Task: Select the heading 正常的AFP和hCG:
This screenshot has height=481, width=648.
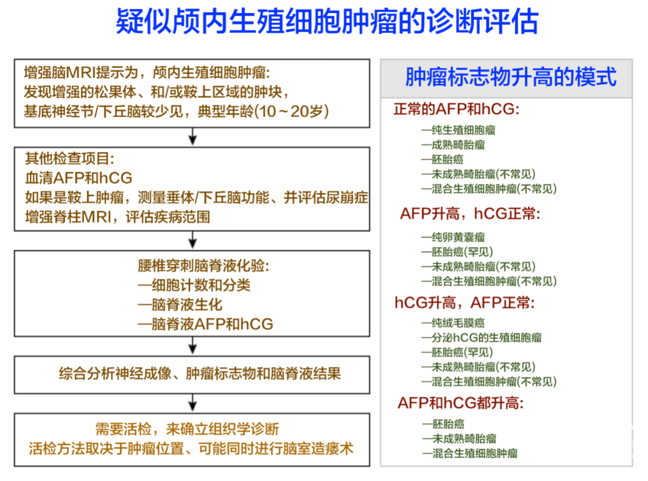Action: click(456, 109)
